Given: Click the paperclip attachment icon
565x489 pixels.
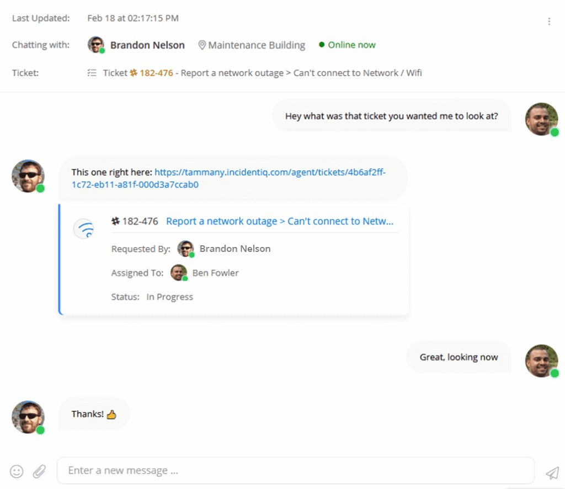Looking at the screenshot, I should [39, 471].
